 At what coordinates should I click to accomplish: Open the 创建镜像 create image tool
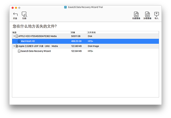(136, 14)
